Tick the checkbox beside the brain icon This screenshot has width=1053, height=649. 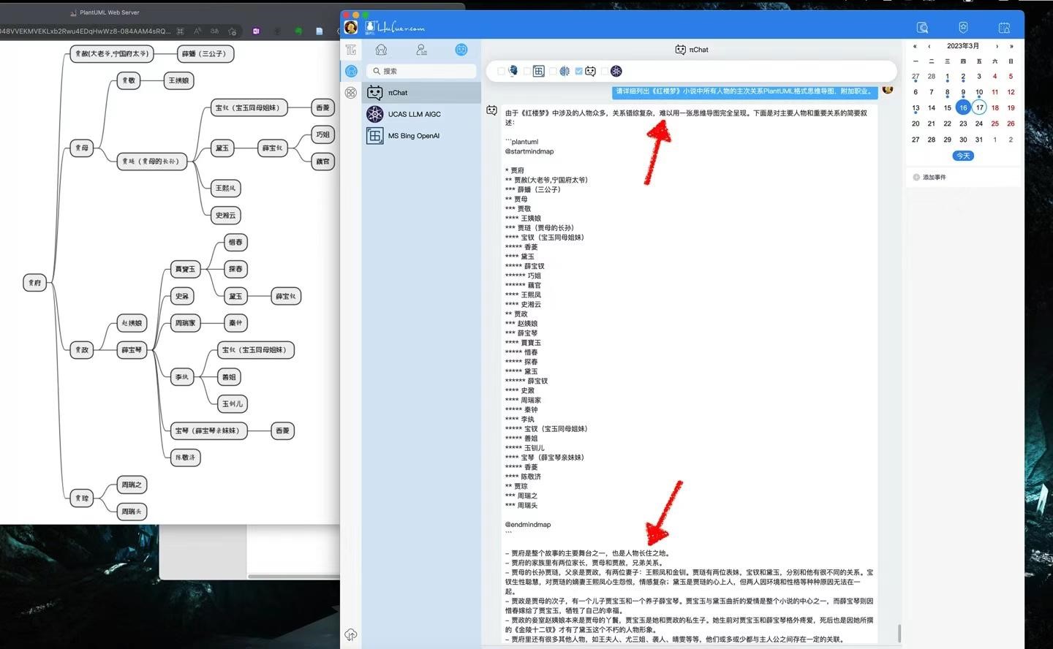(x=553, y=71)
